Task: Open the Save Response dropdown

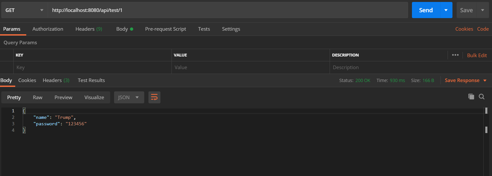Action: click(466, 80)
